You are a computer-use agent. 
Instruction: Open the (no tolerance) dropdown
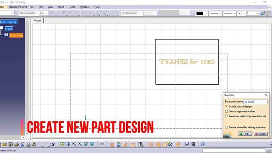click(142, 13)
